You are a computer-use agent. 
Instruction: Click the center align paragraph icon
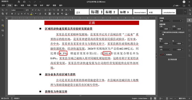[x=50, y=14]
